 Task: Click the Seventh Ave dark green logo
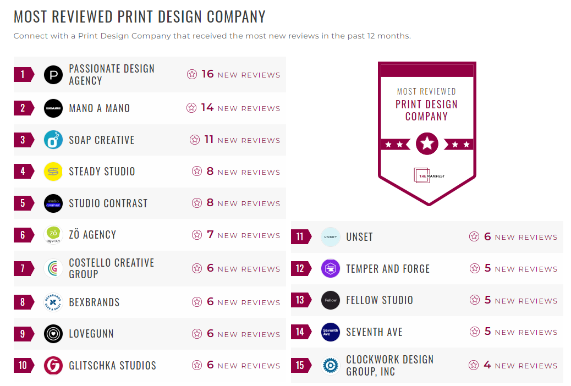pos(330,332)
